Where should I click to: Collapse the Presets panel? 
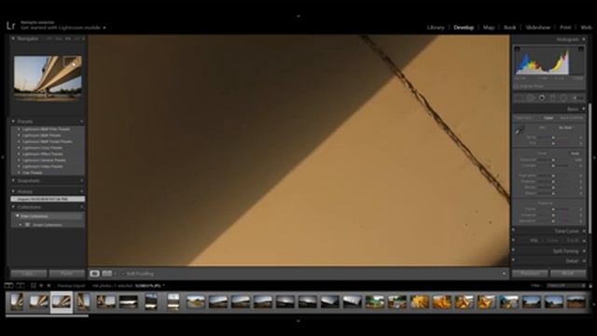13,121
